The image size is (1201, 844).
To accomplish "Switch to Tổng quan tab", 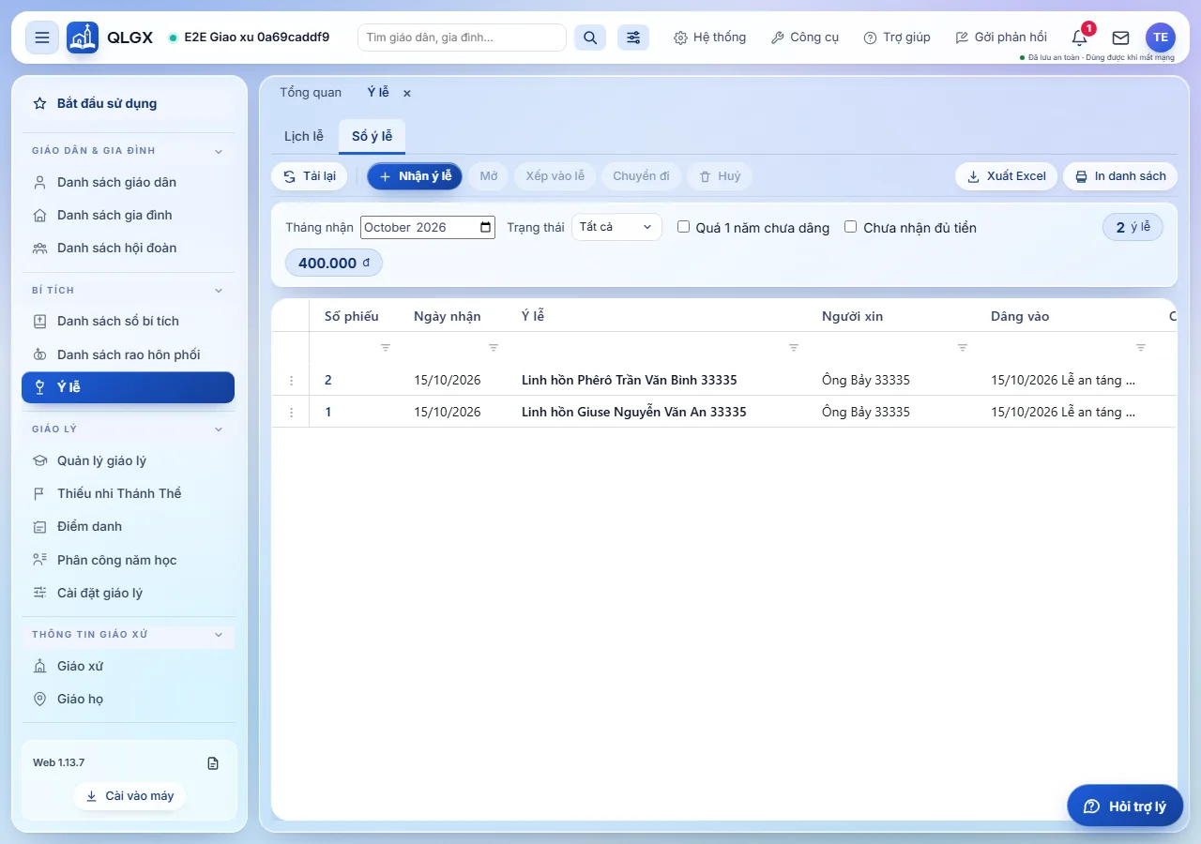I will coord(311,93).
